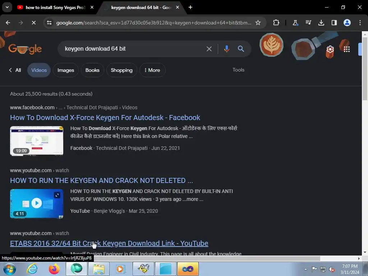Open the Windows Start button
This screenshot has height=276, width=368.
tap(9, 269)
